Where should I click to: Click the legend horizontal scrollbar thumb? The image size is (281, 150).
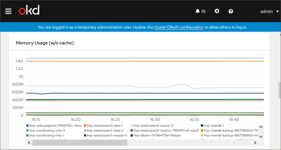pyautogui.click(x=79, y=142)
